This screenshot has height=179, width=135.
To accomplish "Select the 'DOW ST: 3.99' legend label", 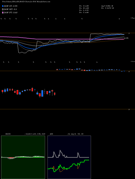I will pyautogui.click(x=11, y=6).
